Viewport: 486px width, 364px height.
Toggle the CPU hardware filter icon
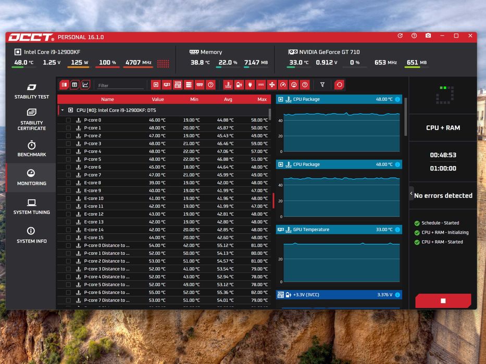156,85
